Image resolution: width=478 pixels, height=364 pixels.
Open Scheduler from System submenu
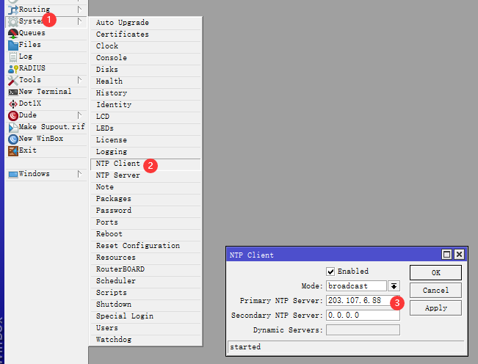pos(145,281)
